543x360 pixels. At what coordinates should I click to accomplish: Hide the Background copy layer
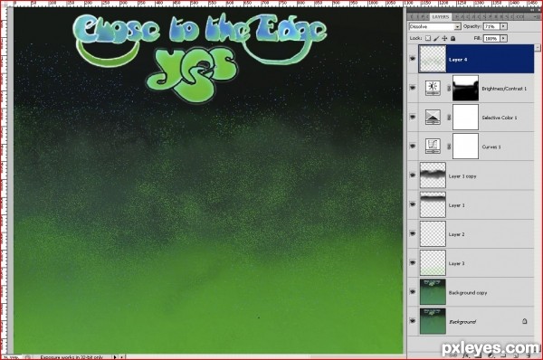[413, 292]
